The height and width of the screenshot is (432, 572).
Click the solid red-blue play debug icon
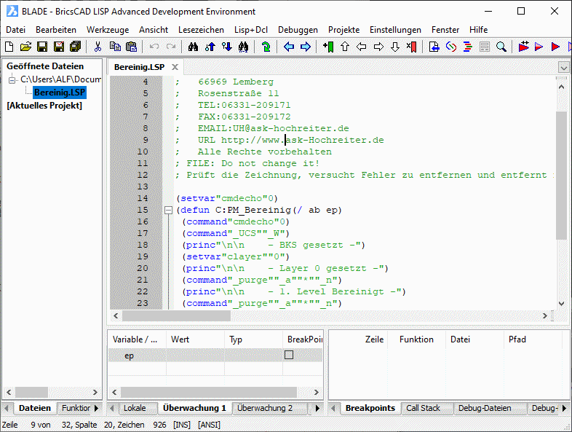[555, 47]
